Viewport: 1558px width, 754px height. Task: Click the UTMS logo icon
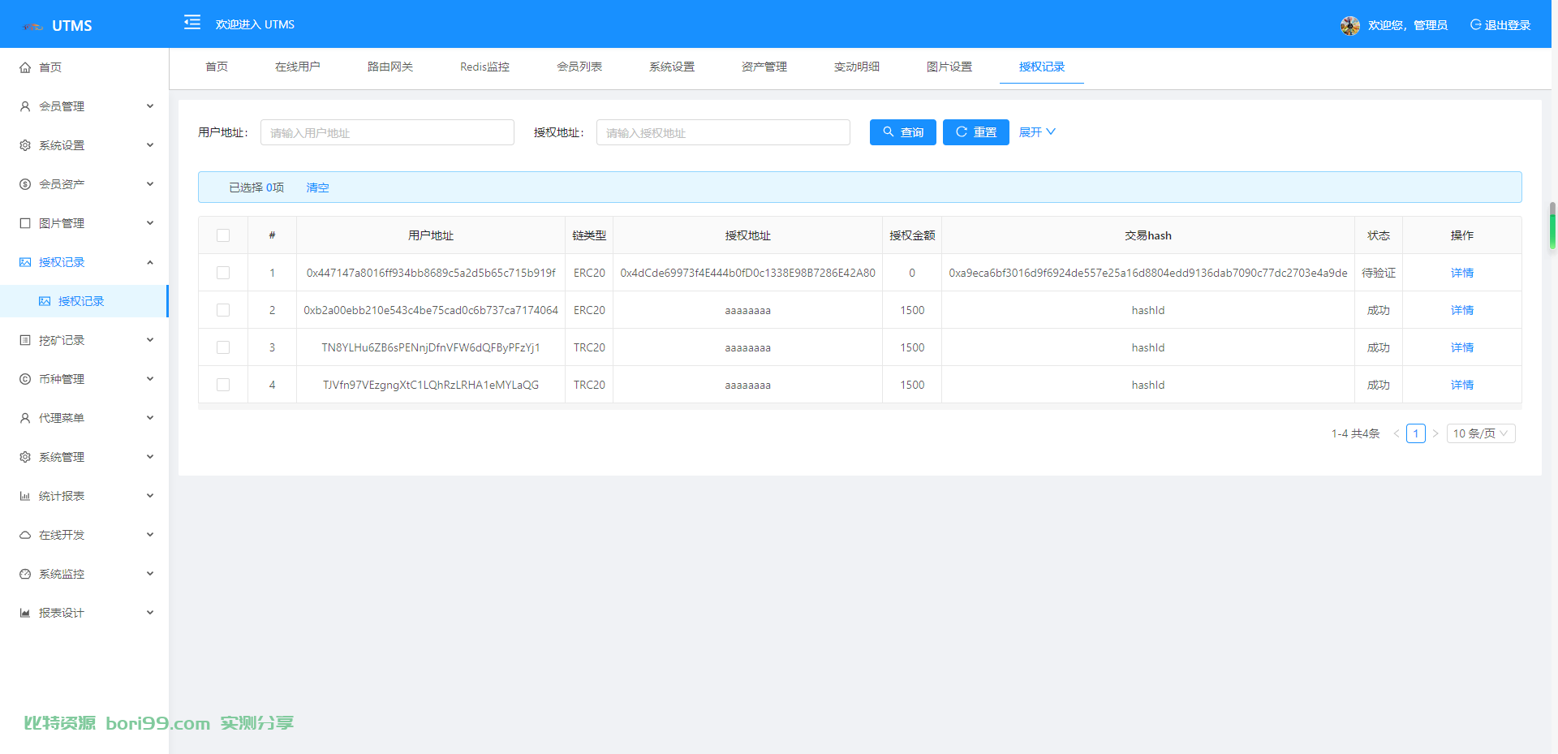pos(32,26)
